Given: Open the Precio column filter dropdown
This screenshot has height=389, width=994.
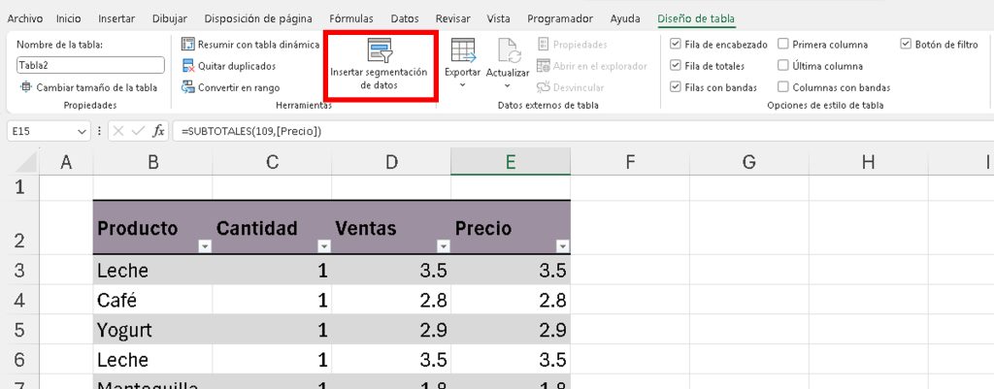Looking at the screenshot, I should (562, 246).
